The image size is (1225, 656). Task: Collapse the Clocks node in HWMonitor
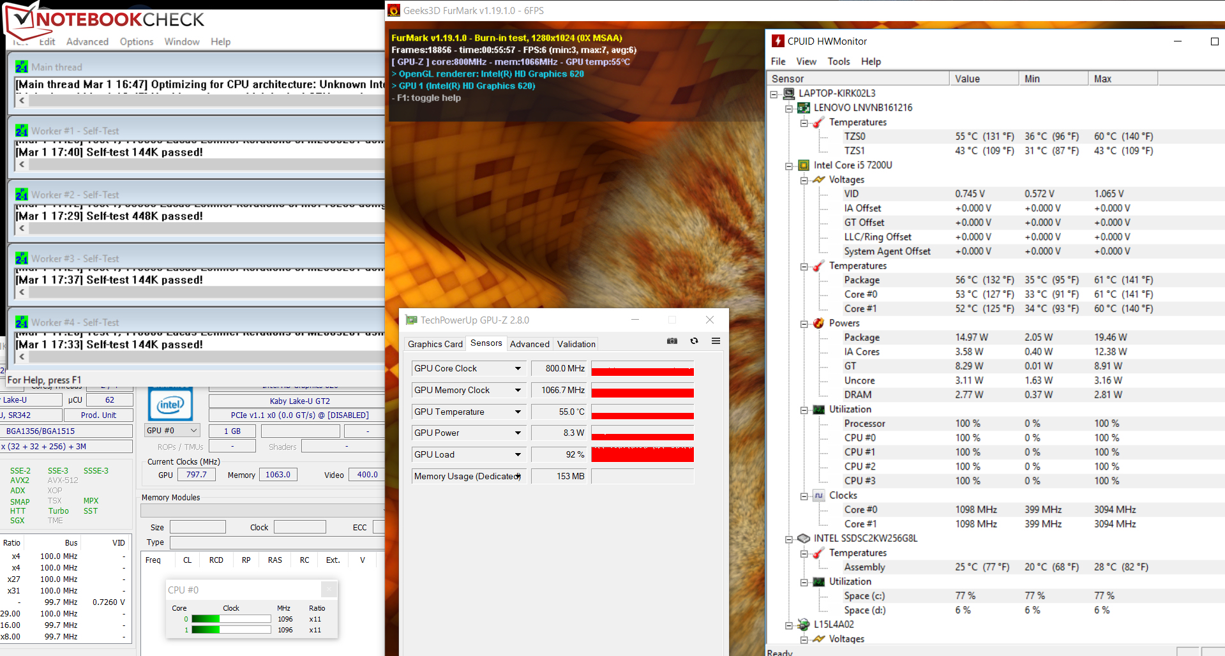pyautogui.click(x=804, y=496)
